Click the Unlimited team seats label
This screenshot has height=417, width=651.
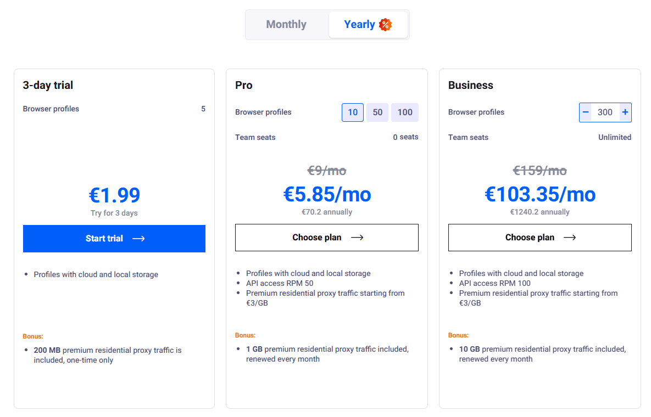615,137
